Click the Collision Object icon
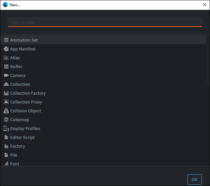The width and height of the screenshot is (210, 186). point(6,111)
